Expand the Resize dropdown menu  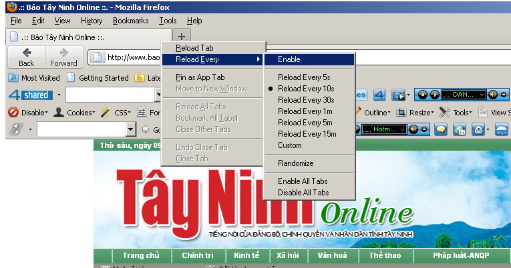tap(432, 113)
